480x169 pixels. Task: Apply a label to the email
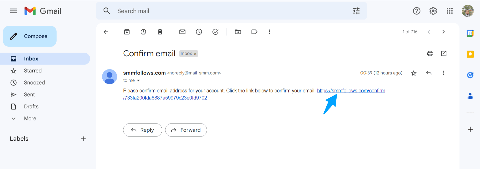click(x=254, y=32)
